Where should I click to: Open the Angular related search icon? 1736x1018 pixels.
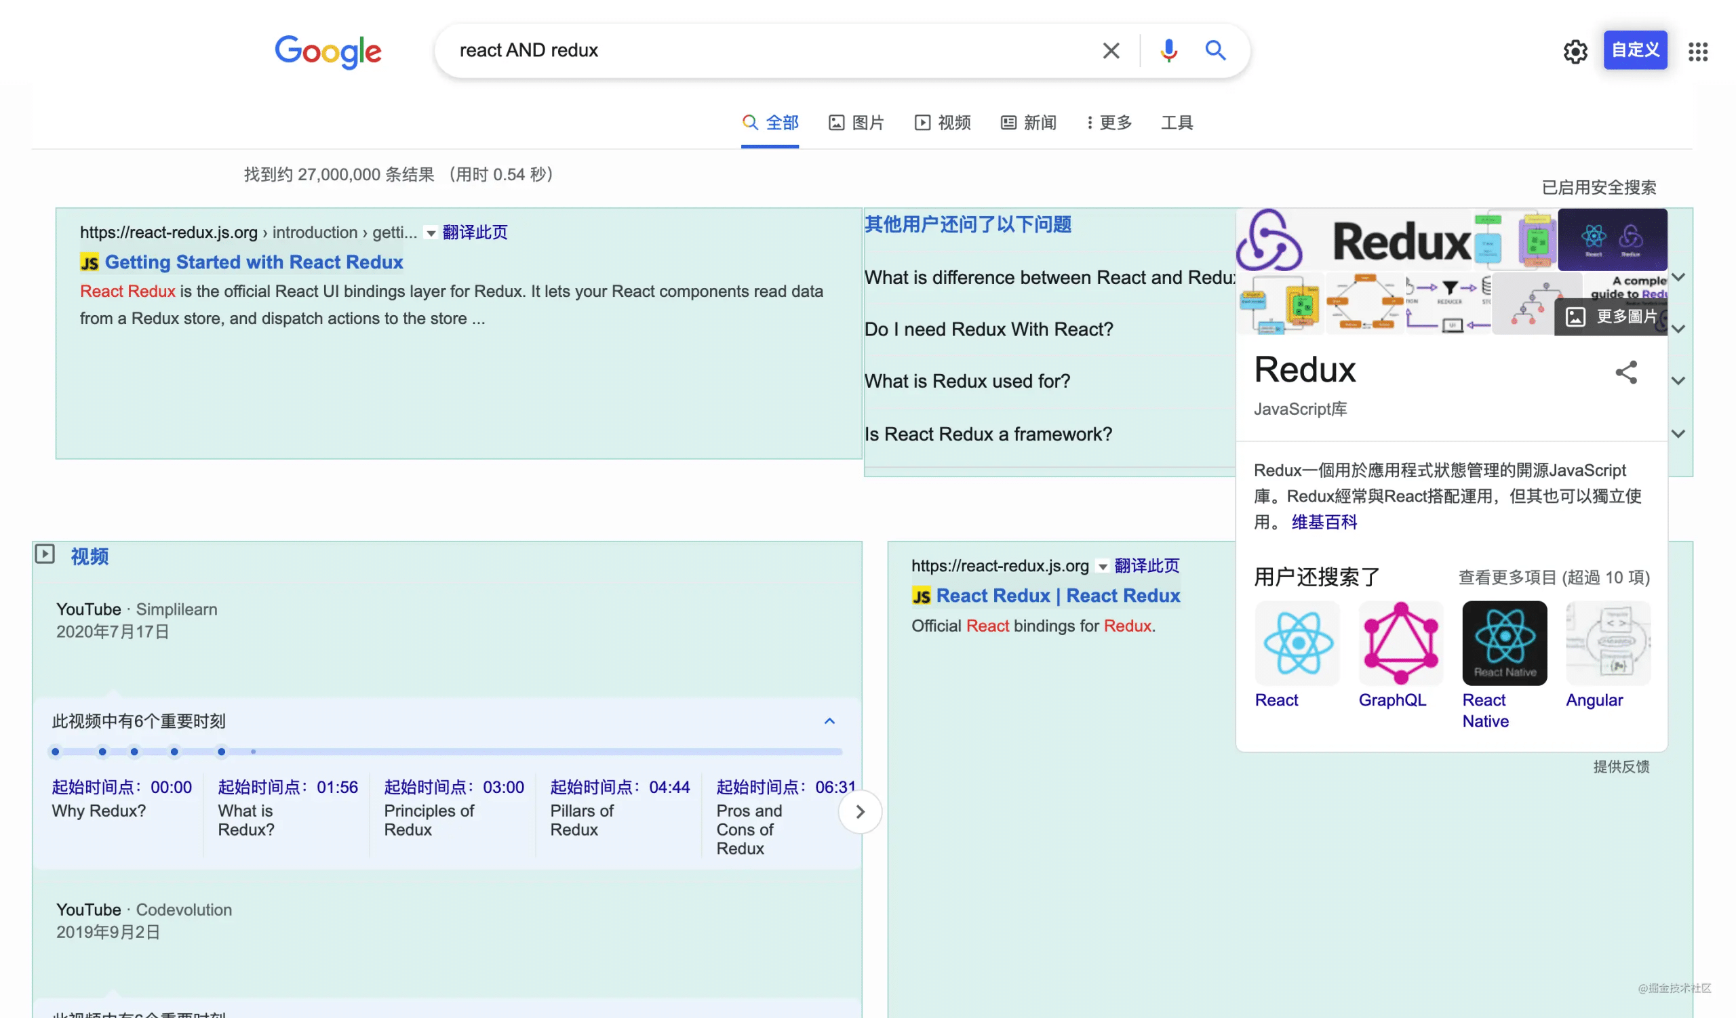(1608, 643)
